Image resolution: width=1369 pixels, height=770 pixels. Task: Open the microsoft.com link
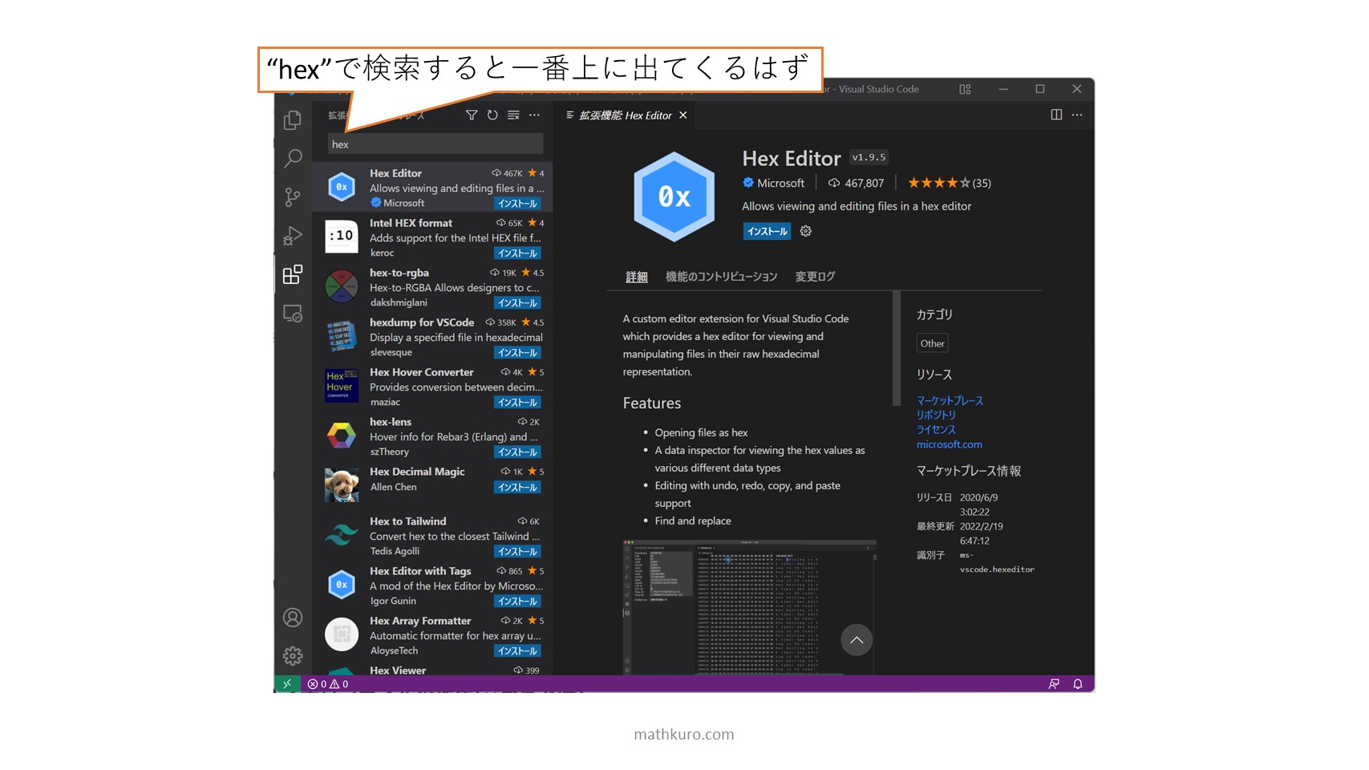pyautogui.click(x=950, y=444)
